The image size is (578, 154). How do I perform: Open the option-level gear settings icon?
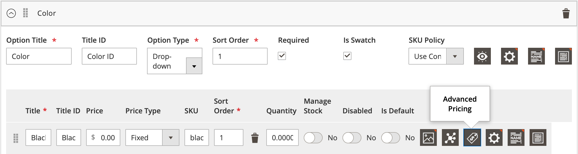click(509, 56)
